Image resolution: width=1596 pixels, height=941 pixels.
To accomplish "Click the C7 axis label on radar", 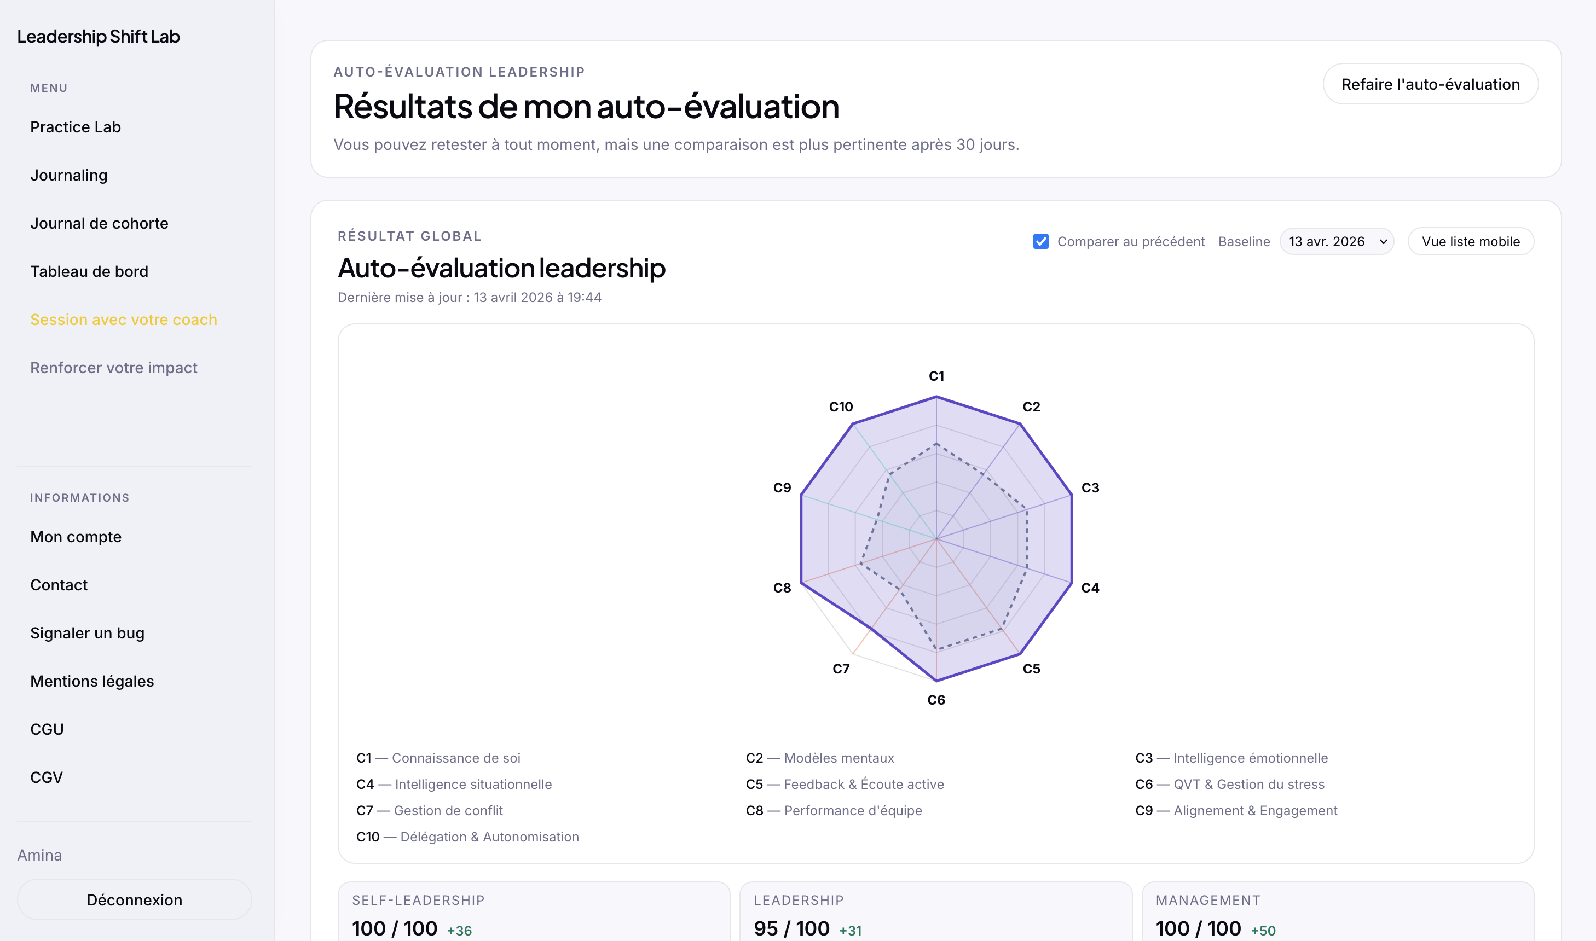I will click(x=841, y=669).
